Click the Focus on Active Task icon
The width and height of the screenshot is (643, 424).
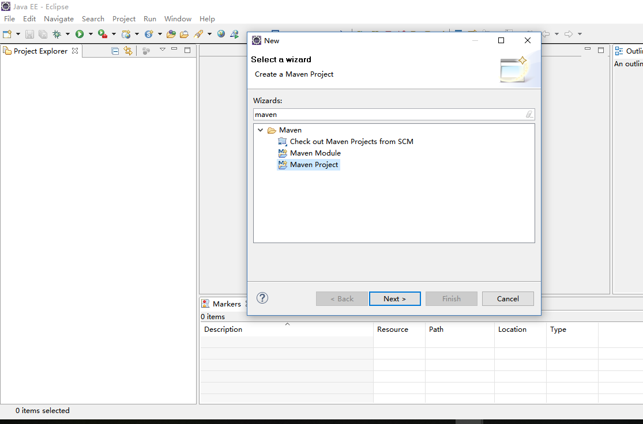coord(146,51)
